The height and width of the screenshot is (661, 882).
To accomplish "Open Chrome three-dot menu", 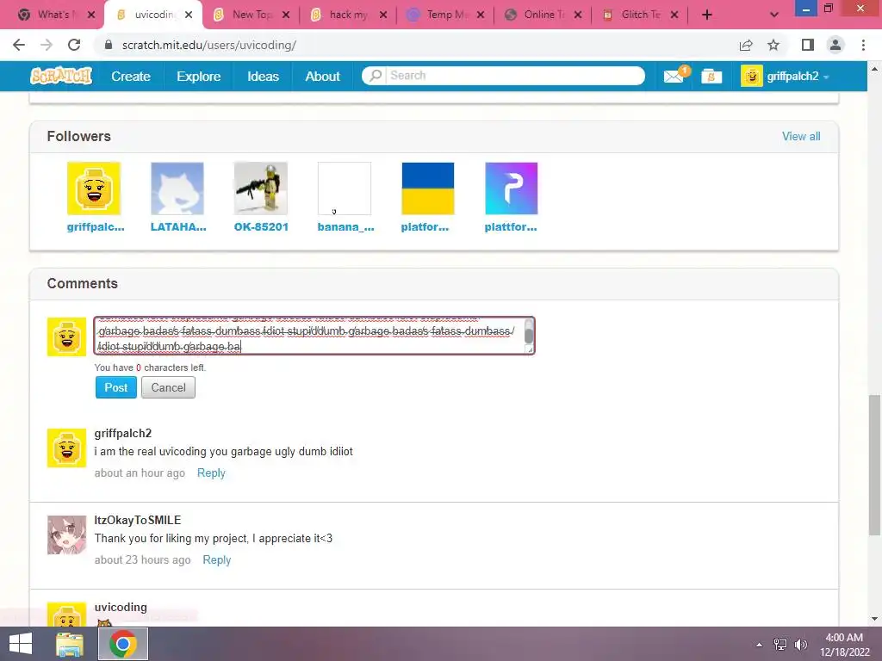I will tap(863, 45).
